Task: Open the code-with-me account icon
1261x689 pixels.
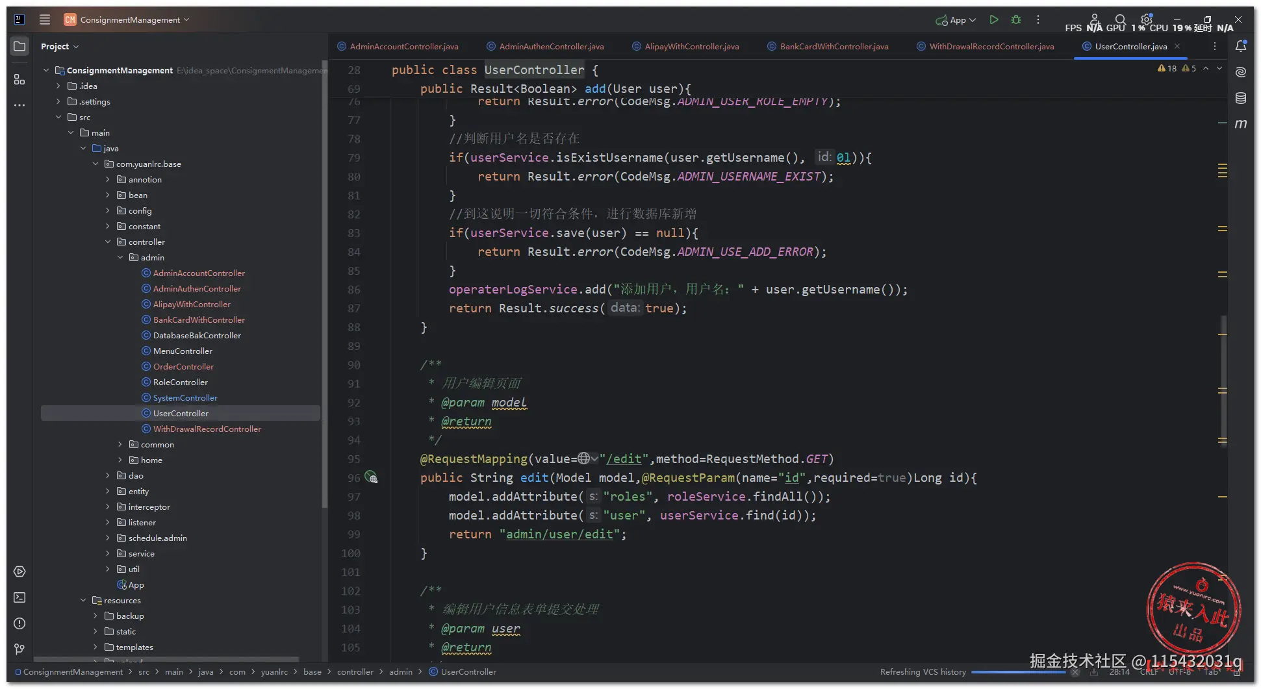Action: click(1094, 19)
